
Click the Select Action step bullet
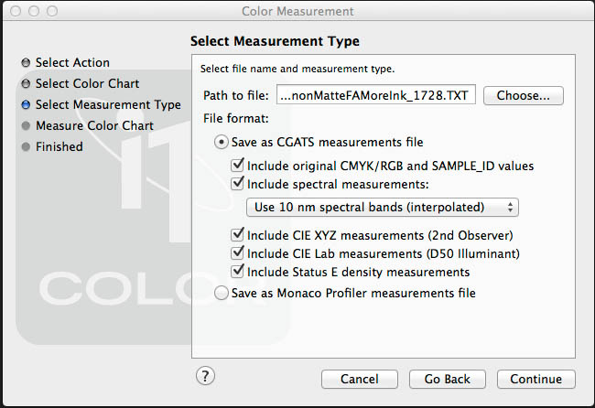(x=27, y=63)
